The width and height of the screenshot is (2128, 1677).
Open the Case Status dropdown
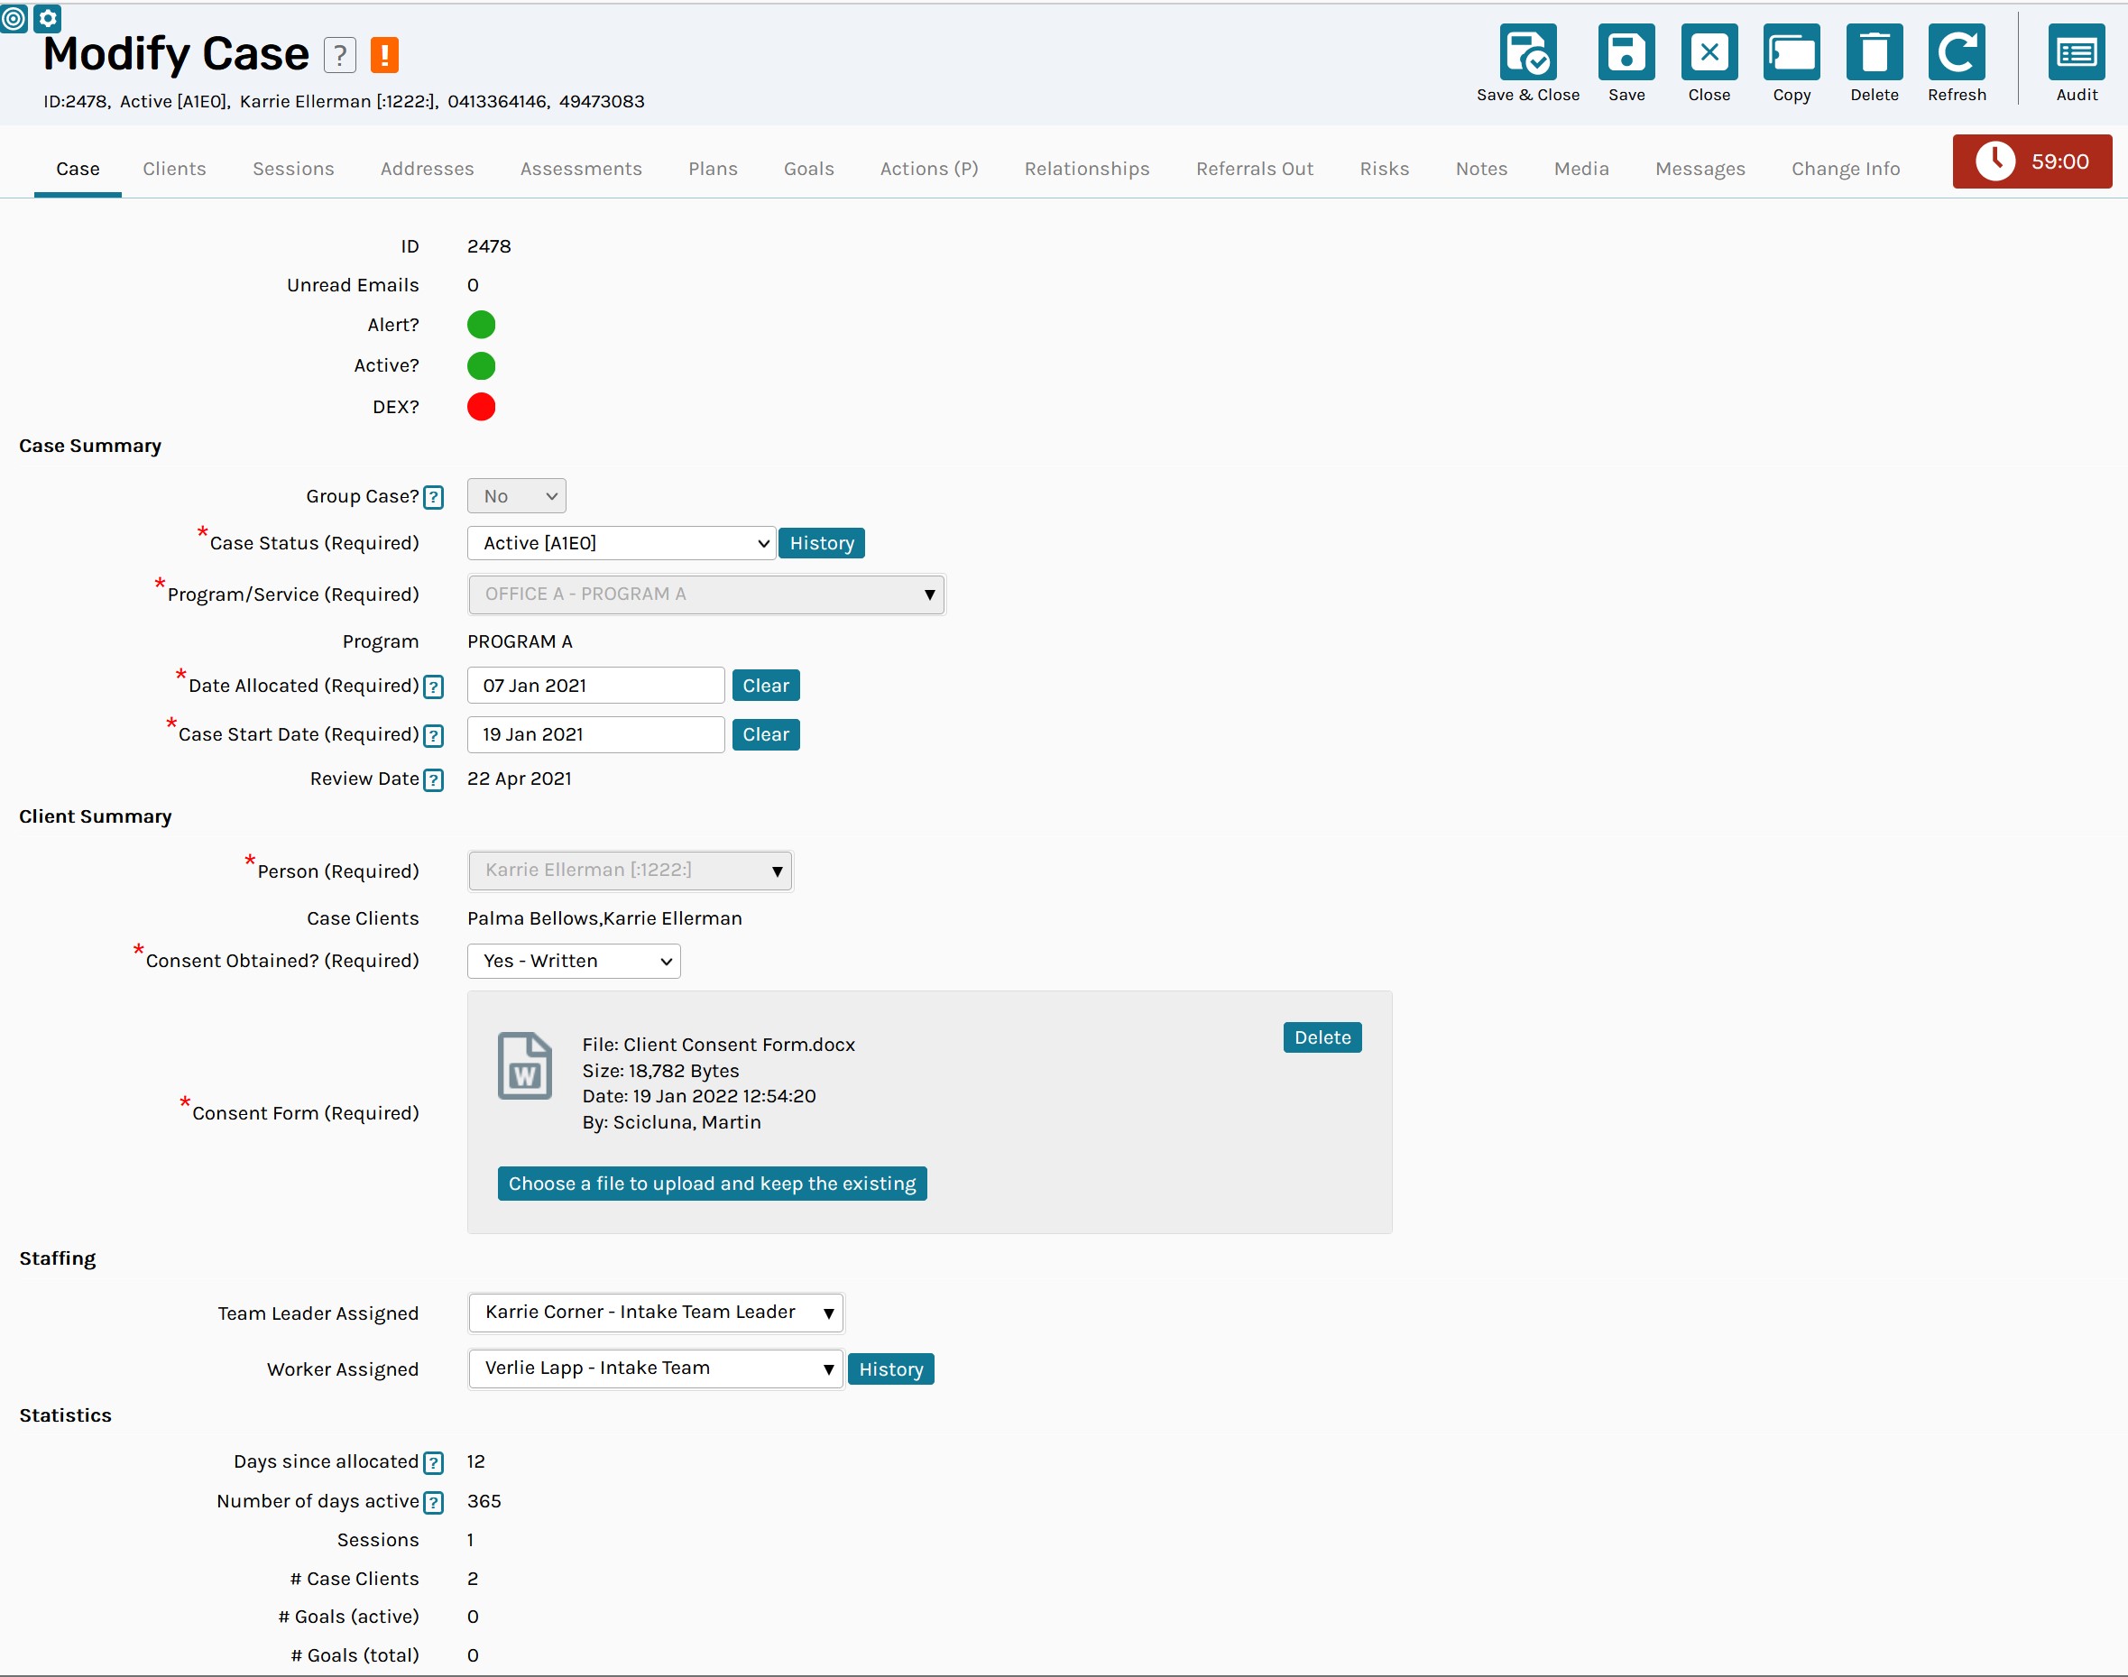tap(621, 542)
